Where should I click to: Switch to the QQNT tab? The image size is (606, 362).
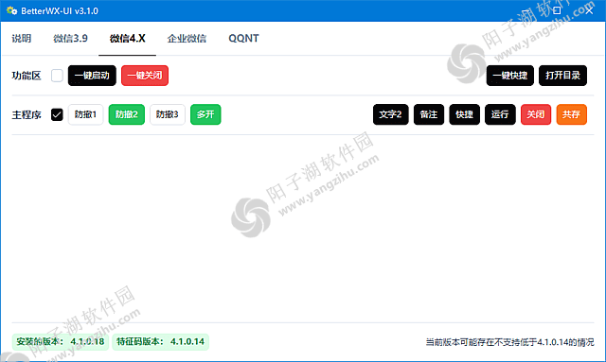pos(243,38)
